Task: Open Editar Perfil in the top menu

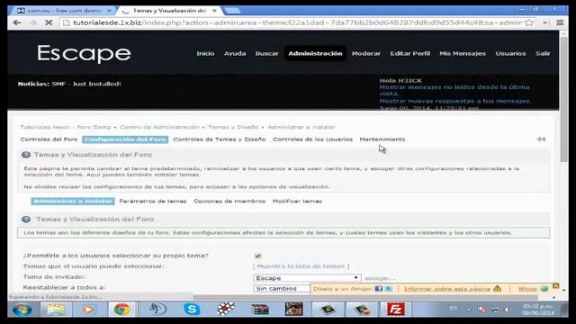Action: click(410, 54)
